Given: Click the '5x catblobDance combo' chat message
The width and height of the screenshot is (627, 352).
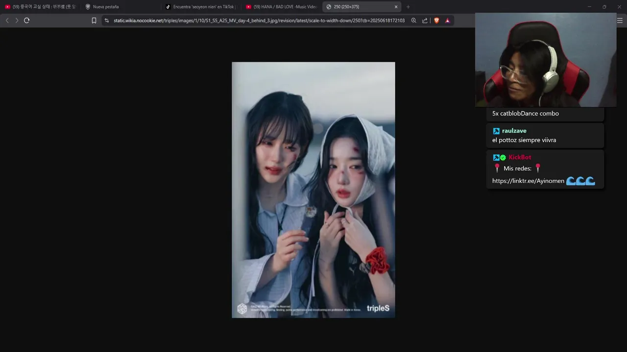Looking at the screenshot, I should click(526, 113).
